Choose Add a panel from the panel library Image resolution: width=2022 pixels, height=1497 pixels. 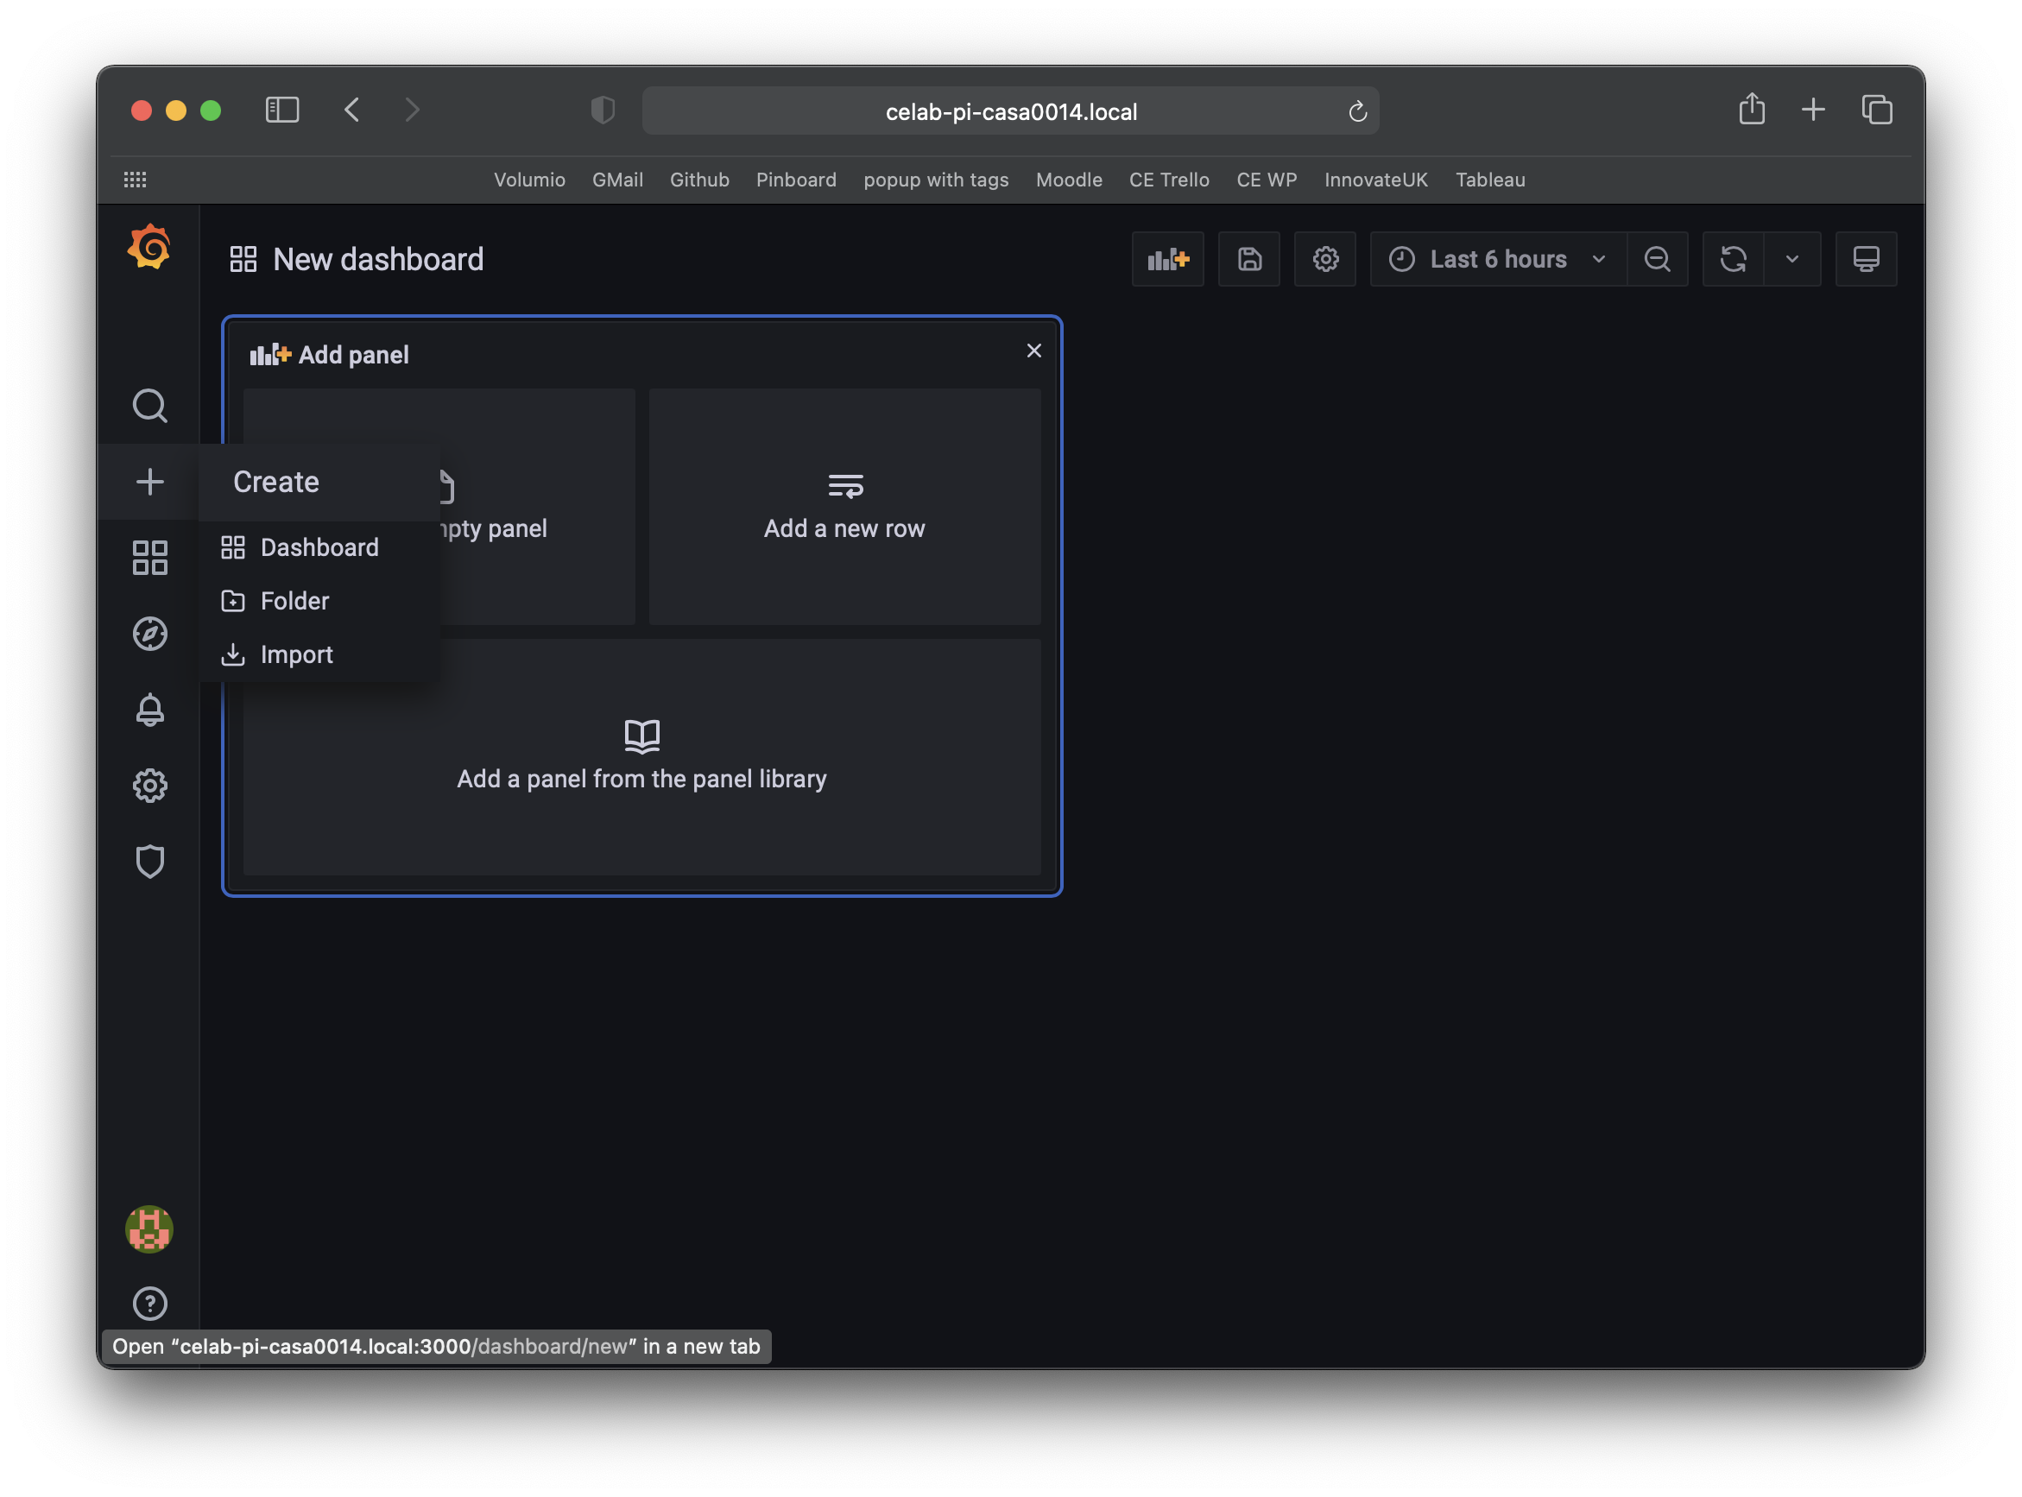[641, 756]
